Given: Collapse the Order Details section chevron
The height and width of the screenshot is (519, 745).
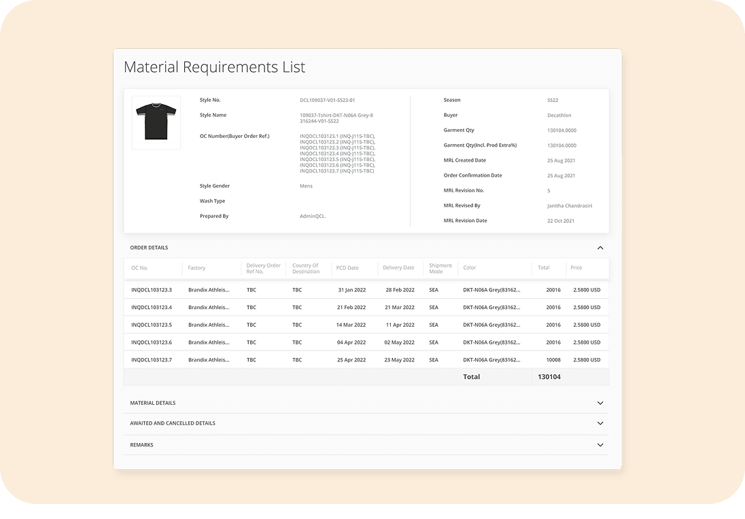Looking at the screenshot, I should (600, 248).
